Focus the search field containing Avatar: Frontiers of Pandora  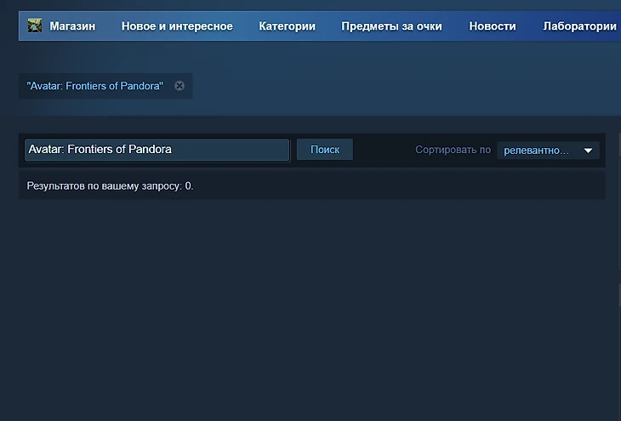coord(157,150)
